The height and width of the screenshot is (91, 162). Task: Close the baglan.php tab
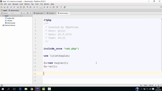[x=44, y=13]
